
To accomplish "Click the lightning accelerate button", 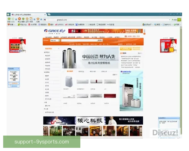I will (x=174, y=20).
